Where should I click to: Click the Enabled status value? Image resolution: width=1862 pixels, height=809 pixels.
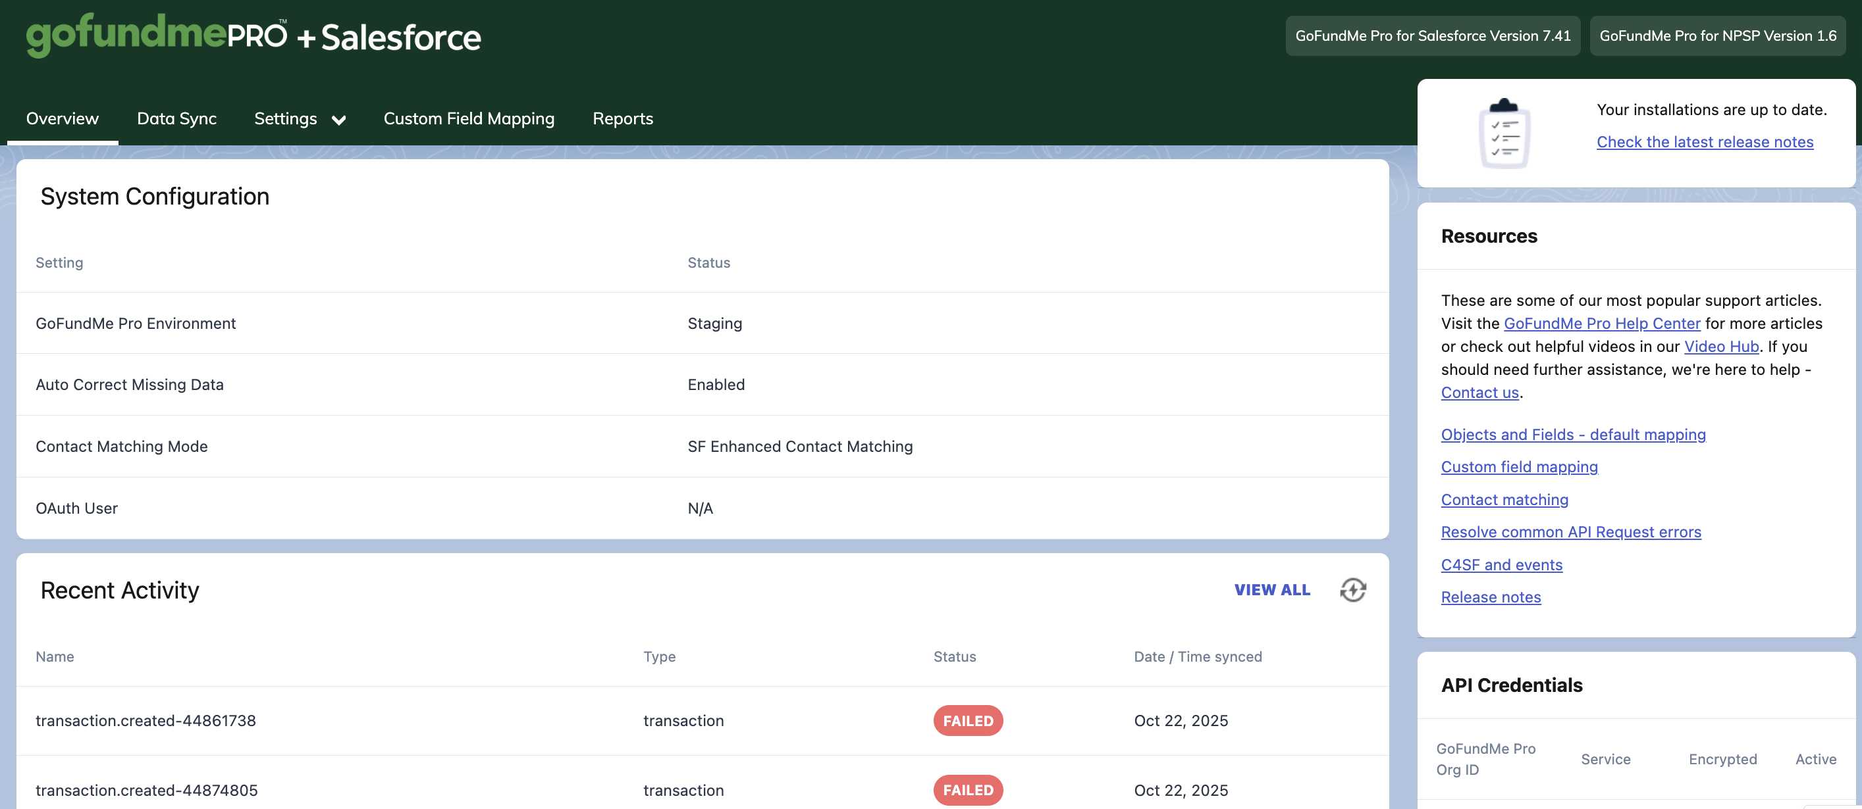point(716,384)
